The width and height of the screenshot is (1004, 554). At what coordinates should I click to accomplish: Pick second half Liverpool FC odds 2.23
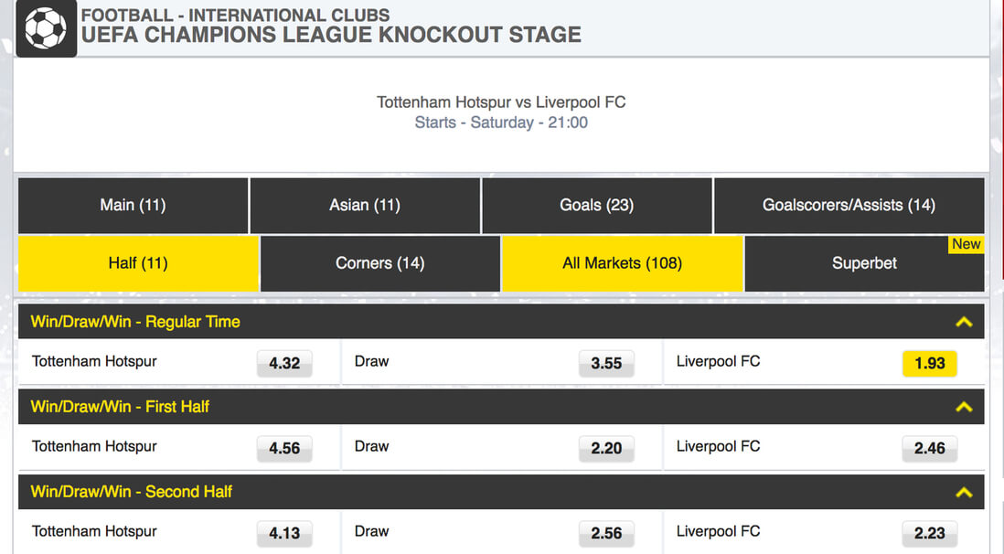pyautogui.click(x=930, y=534)
